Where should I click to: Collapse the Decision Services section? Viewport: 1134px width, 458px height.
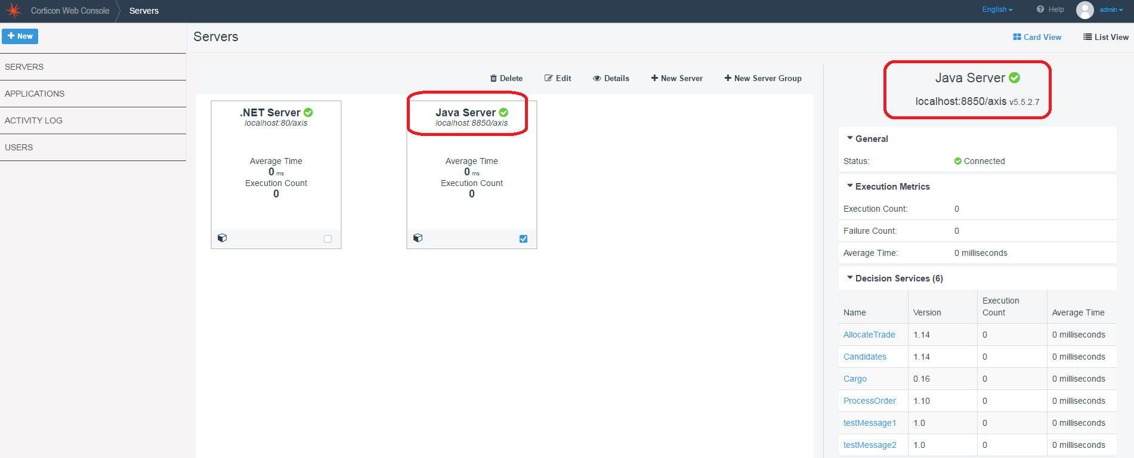(x=895, y=278)
